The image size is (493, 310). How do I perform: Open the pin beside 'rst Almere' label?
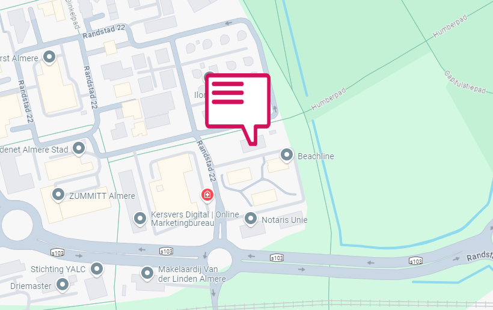click(x=49, y=58)
